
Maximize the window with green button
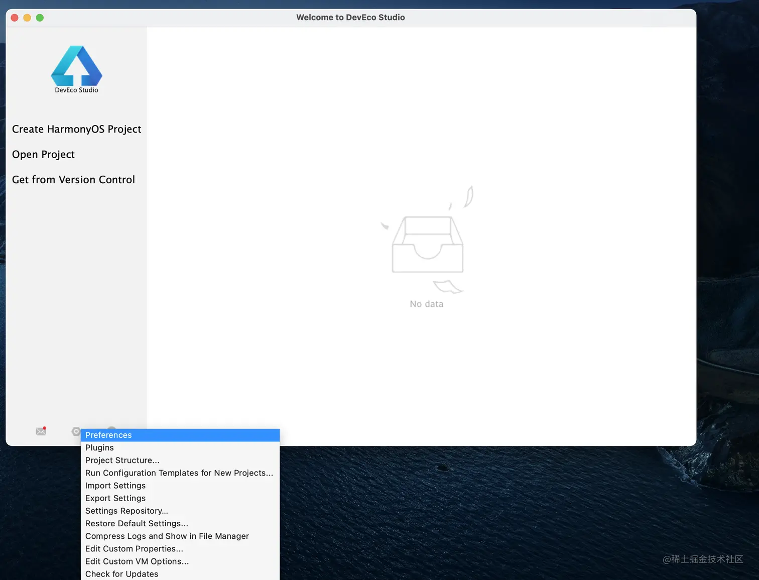tap(40, 18)
